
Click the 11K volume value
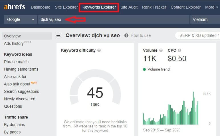click(150, 59)
